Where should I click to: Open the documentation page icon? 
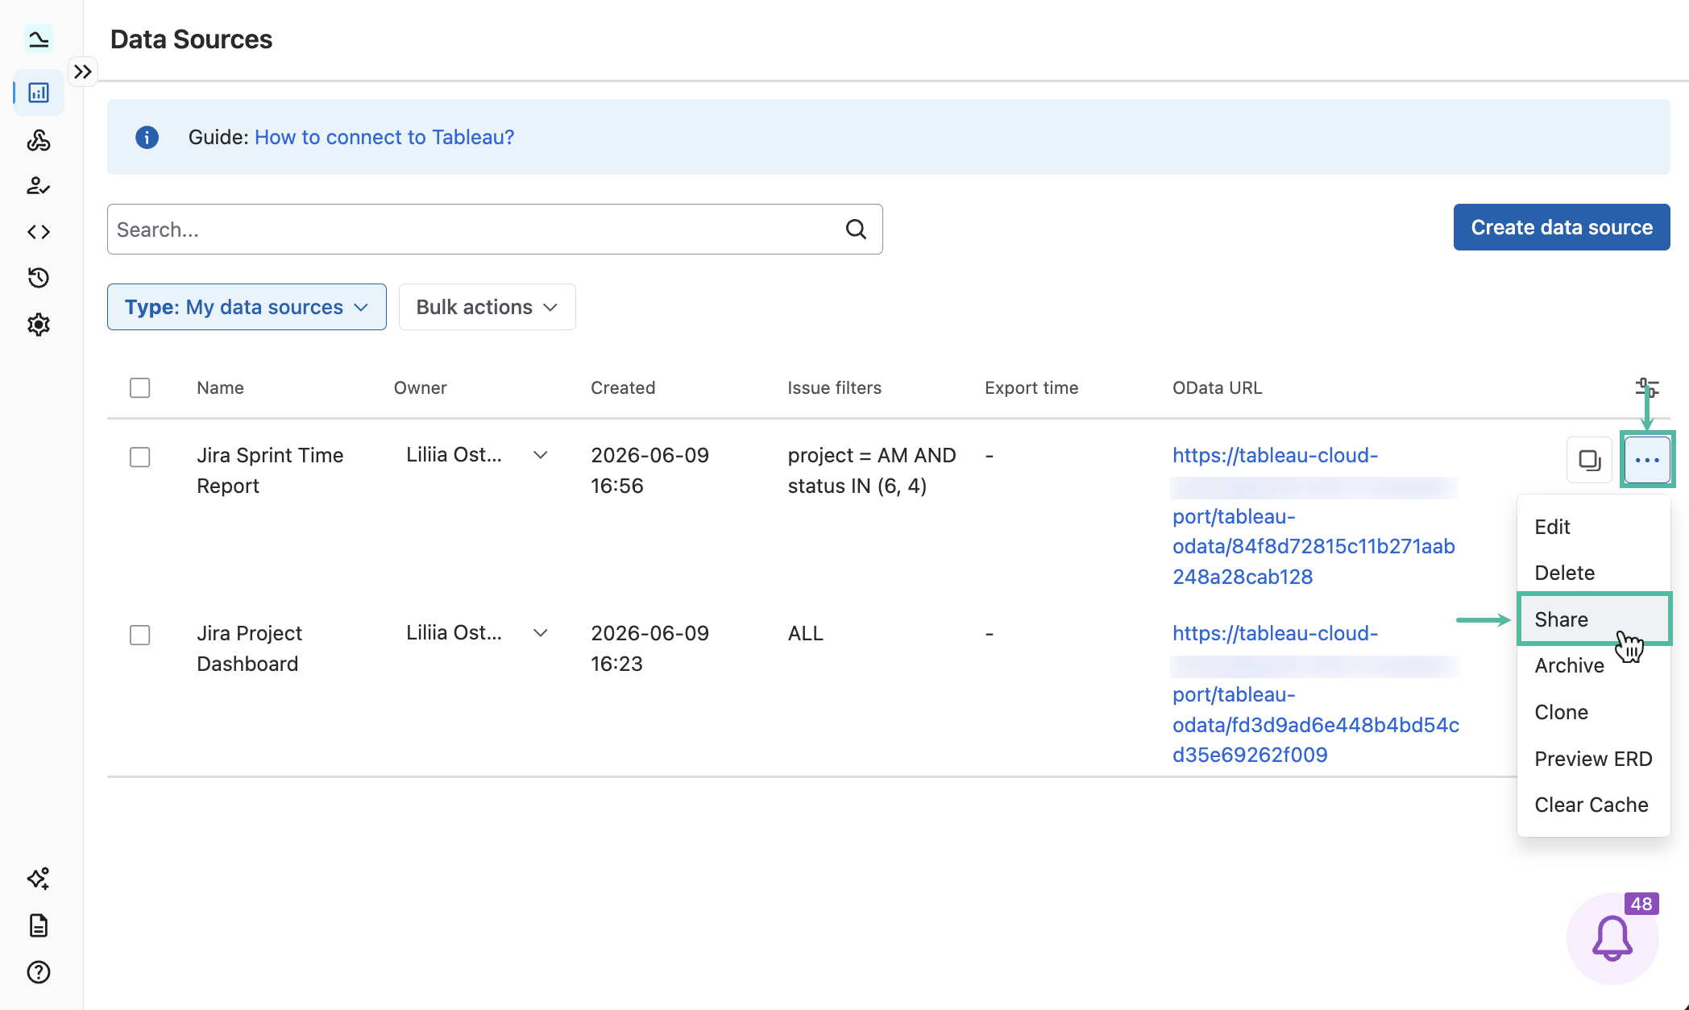(39, 925)
